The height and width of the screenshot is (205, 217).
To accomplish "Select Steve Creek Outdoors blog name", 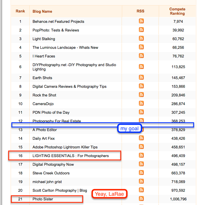I will 51,173.
